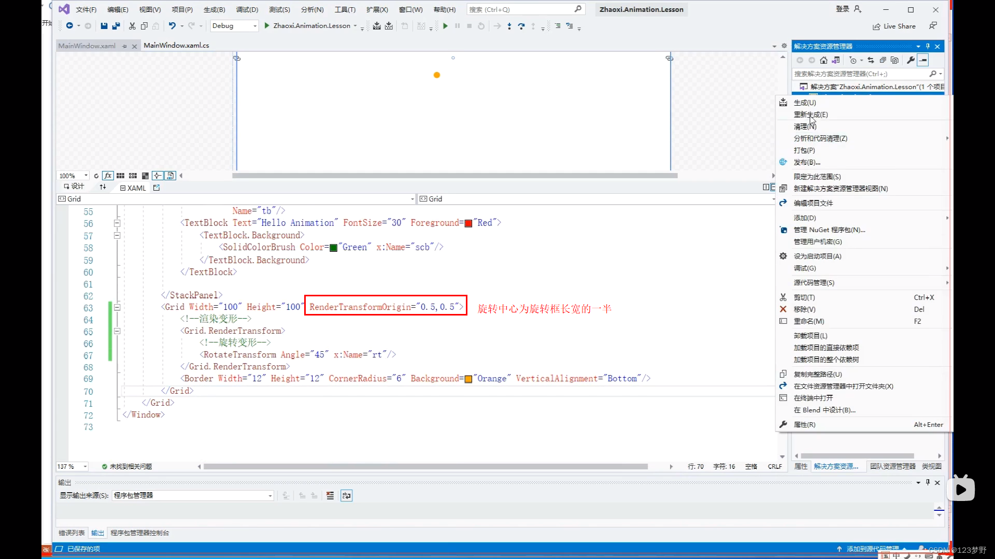Open the 扩展(X) menu
The width and height of the screenshot is (995, 559).
[x=377, y=9]
